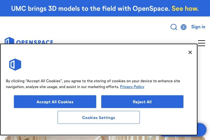Open the globe language selector
Screen dimensions: 210x140
[183, 27]
